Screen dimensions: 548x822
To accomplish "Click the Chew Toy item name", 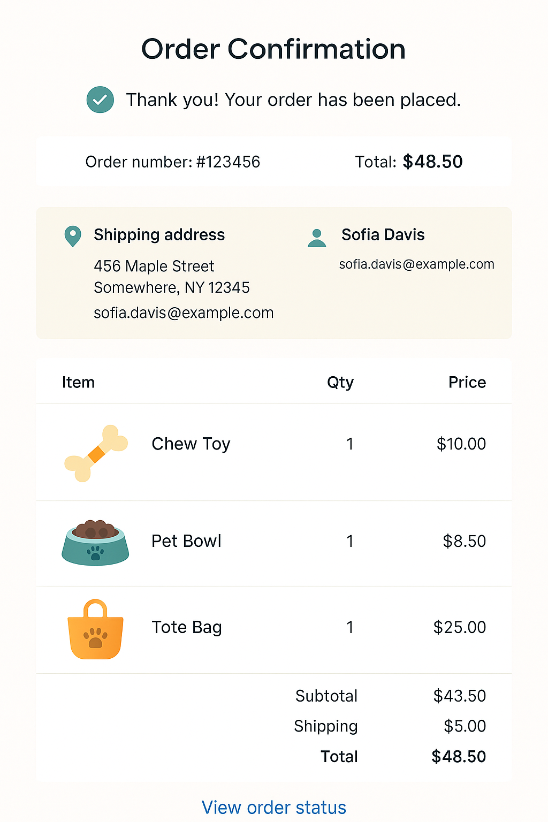I will [x=191, y=444].
